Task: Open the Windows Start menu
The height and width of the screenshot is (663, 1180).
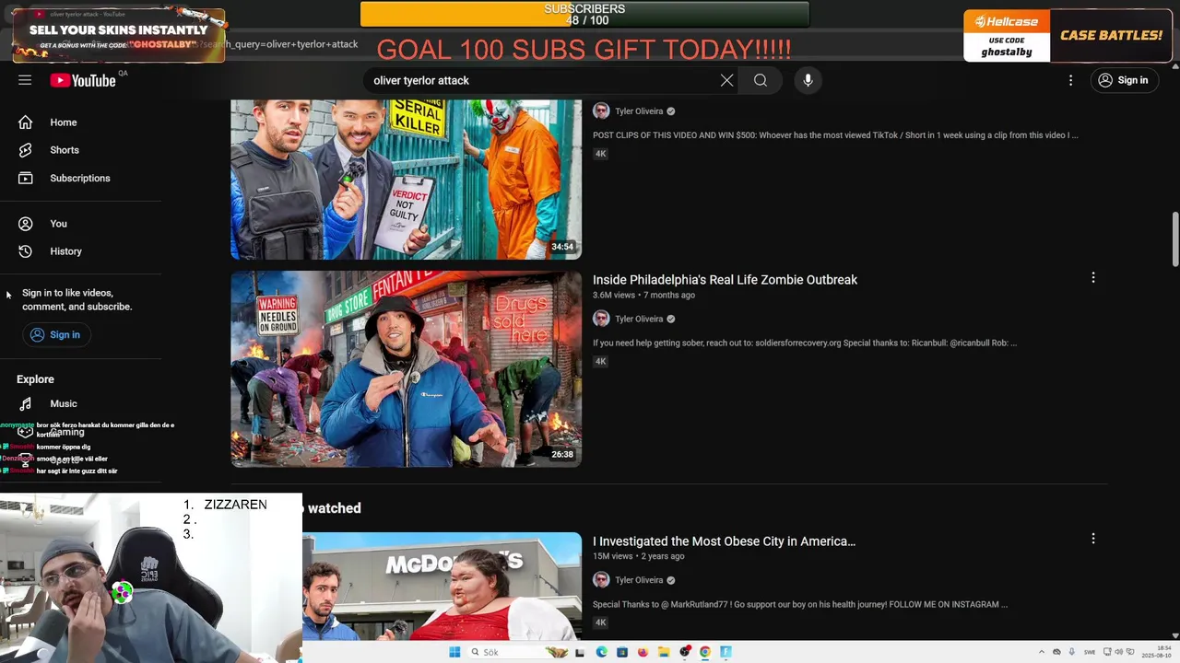Action: 454,652
